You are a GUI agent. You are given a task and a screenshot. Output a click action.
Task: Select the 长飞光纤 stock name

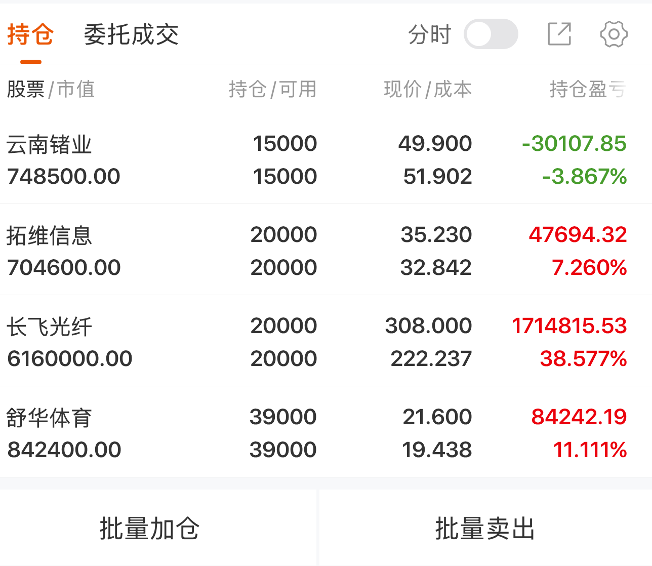coord(49,327)
